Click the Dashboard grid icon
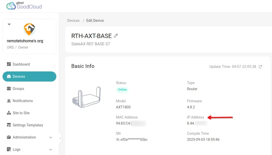Screen dimensions: 272x155 click(9, 64)
